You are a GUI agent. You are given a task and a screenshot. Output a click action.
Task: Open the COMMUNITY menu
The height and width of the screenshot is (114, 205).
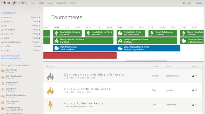tap(61, 3)
